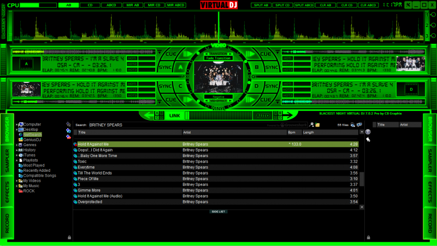Start playback on deck D
This screenshot has width=437, height=246.
click(x=250, y=99)
